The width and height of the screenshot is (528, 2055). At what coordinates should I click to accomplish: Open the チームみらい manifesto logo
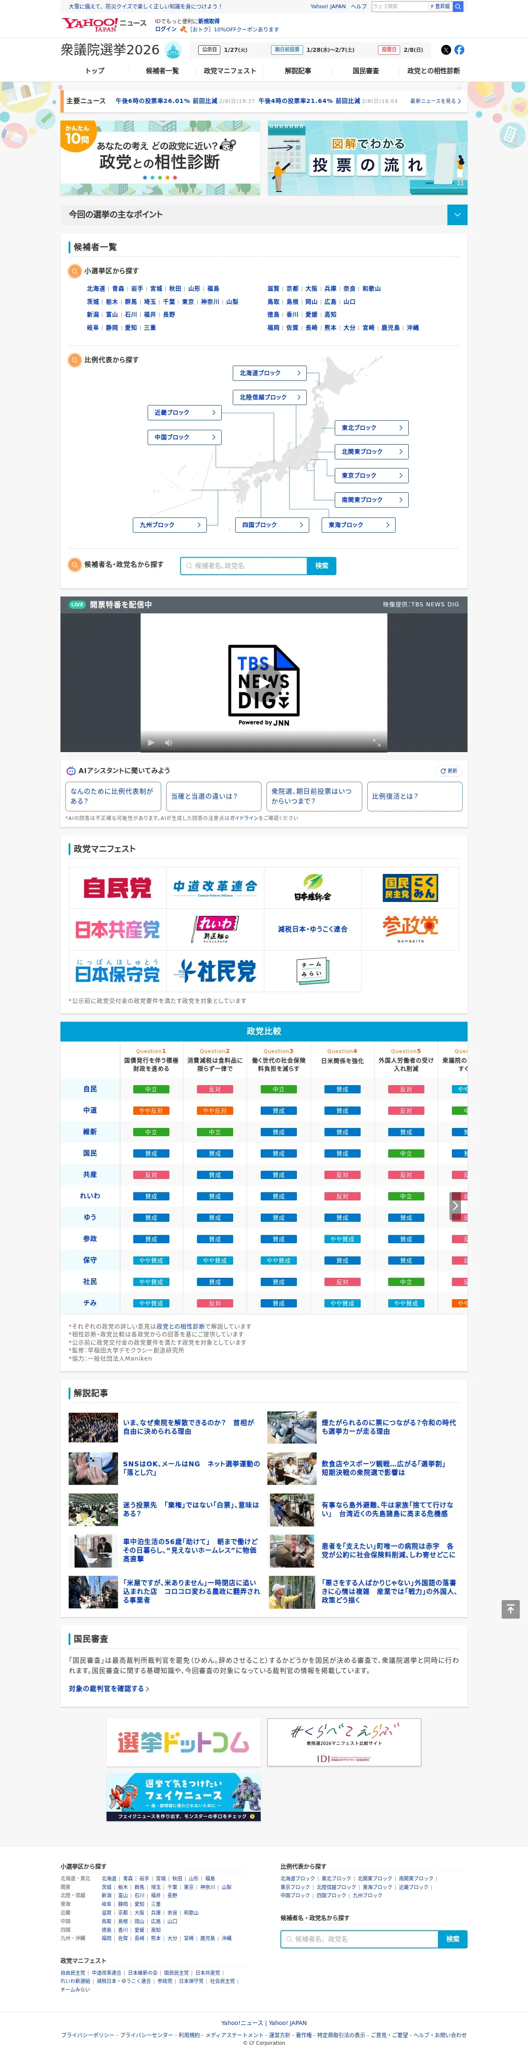(x=312, y=971)
